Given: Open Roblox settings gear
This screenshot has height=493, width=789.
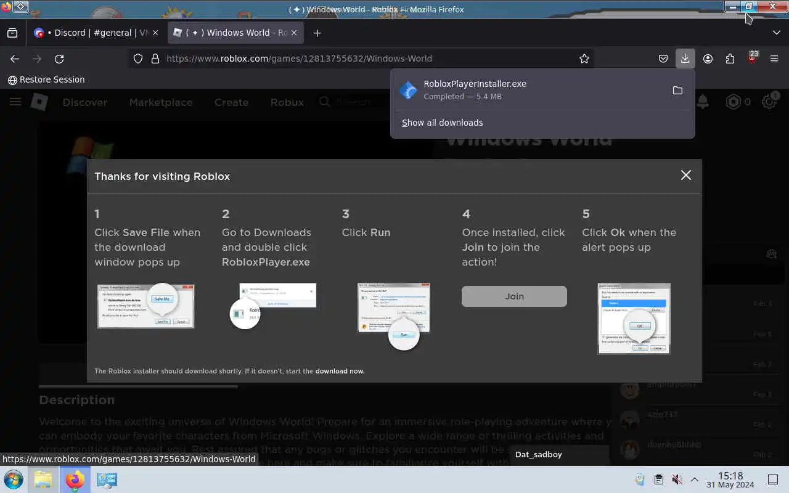Looking at the screenshot, I should click(x=769, y=102).
